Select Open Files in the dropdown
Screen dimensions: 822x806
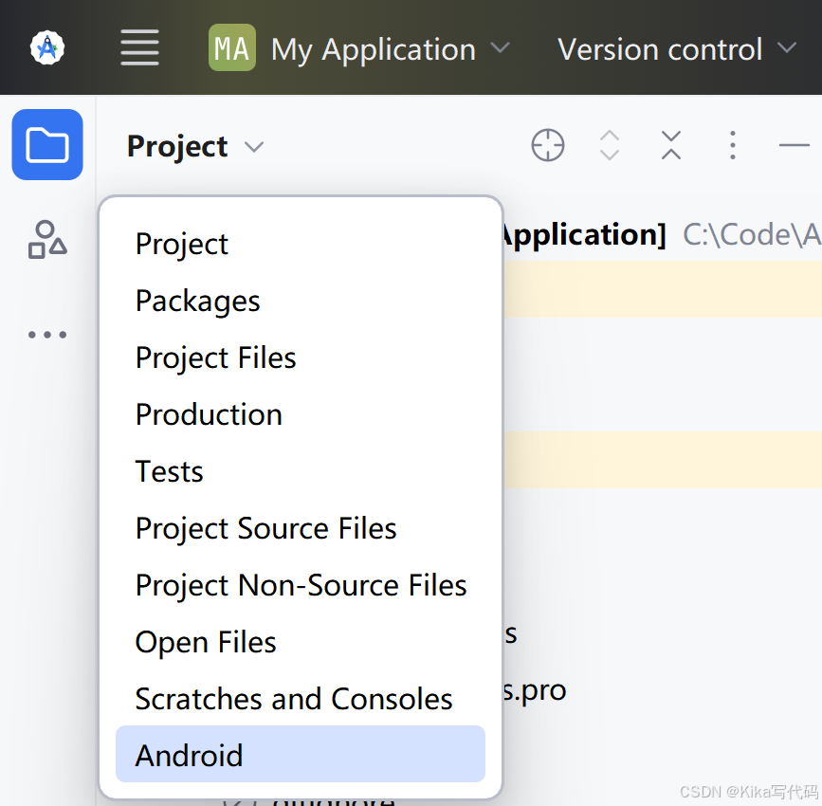(x=206, y=642)
